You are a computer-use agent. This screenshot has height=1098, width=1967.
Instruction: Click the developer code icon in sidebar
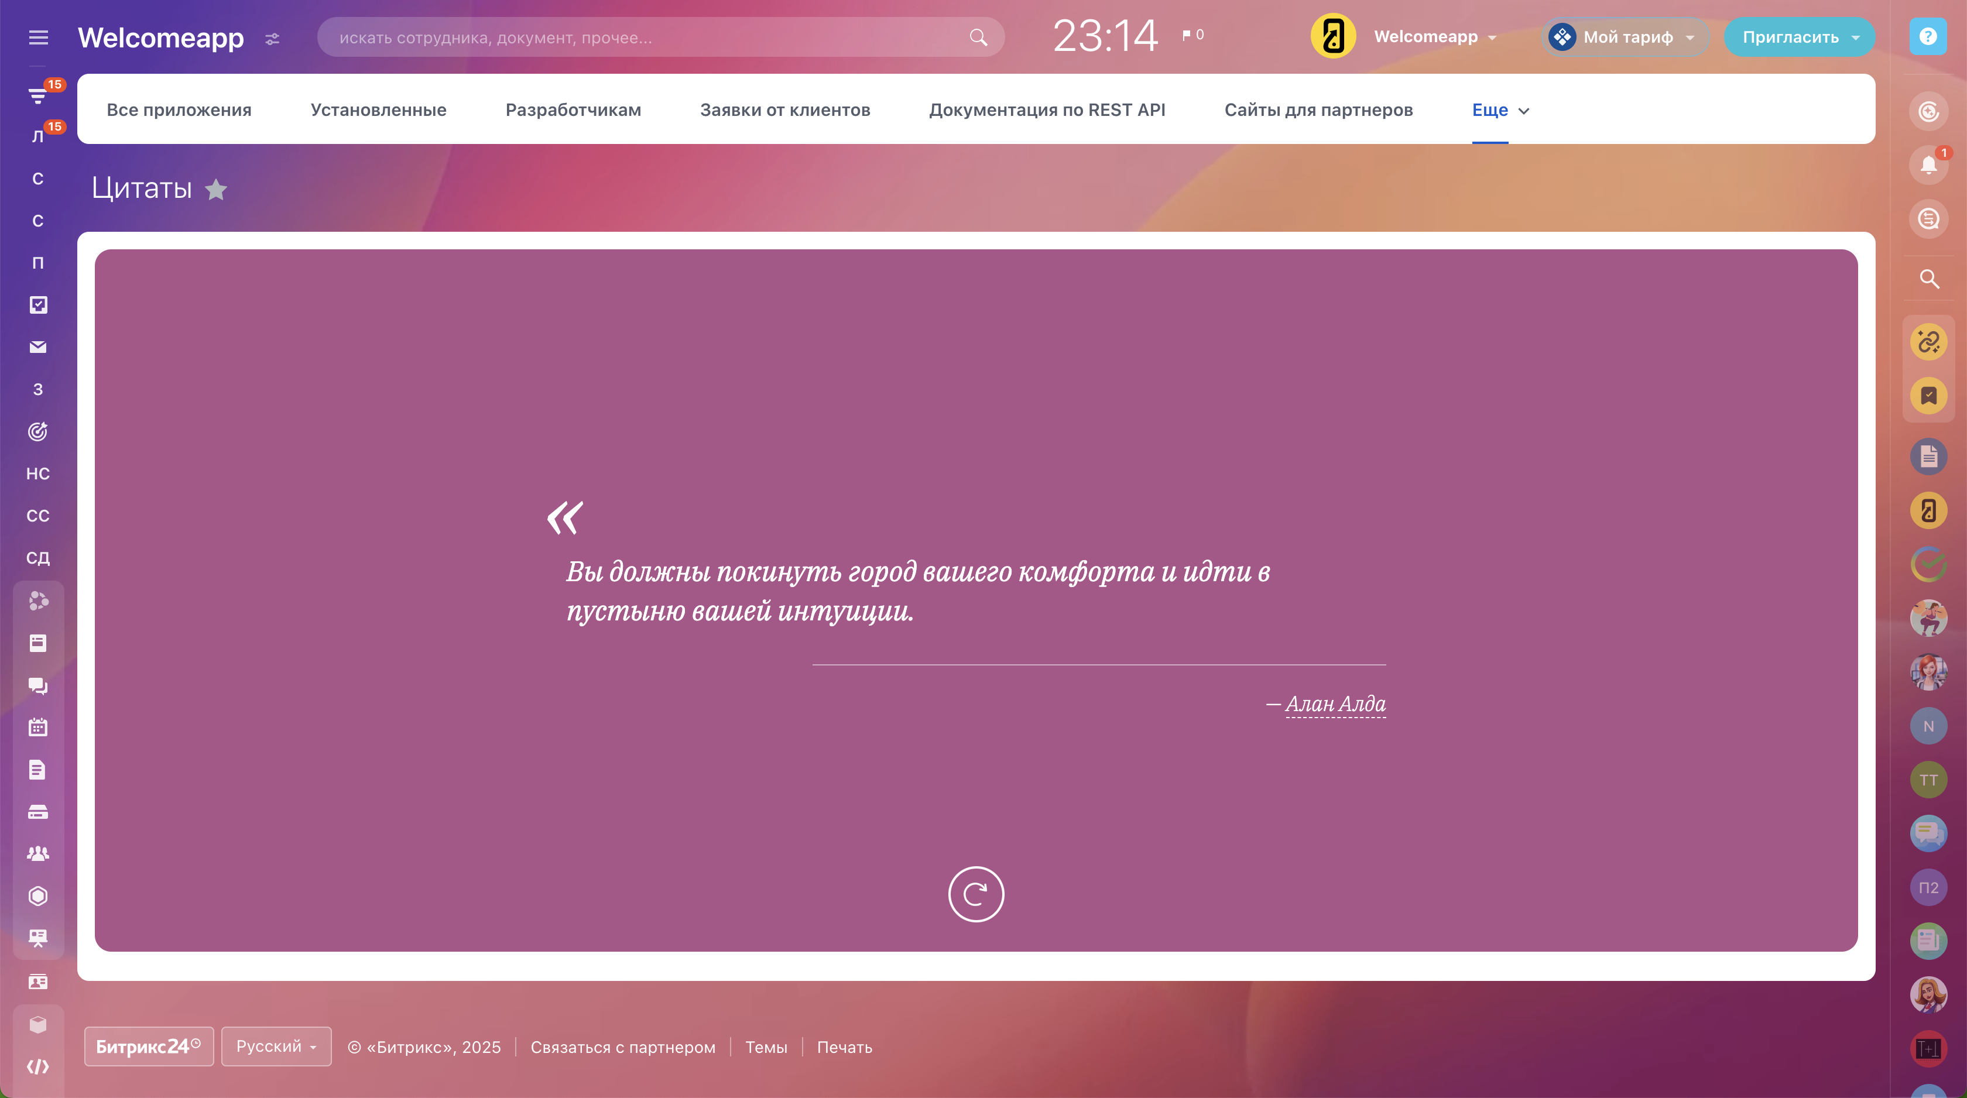point(38,1067)
